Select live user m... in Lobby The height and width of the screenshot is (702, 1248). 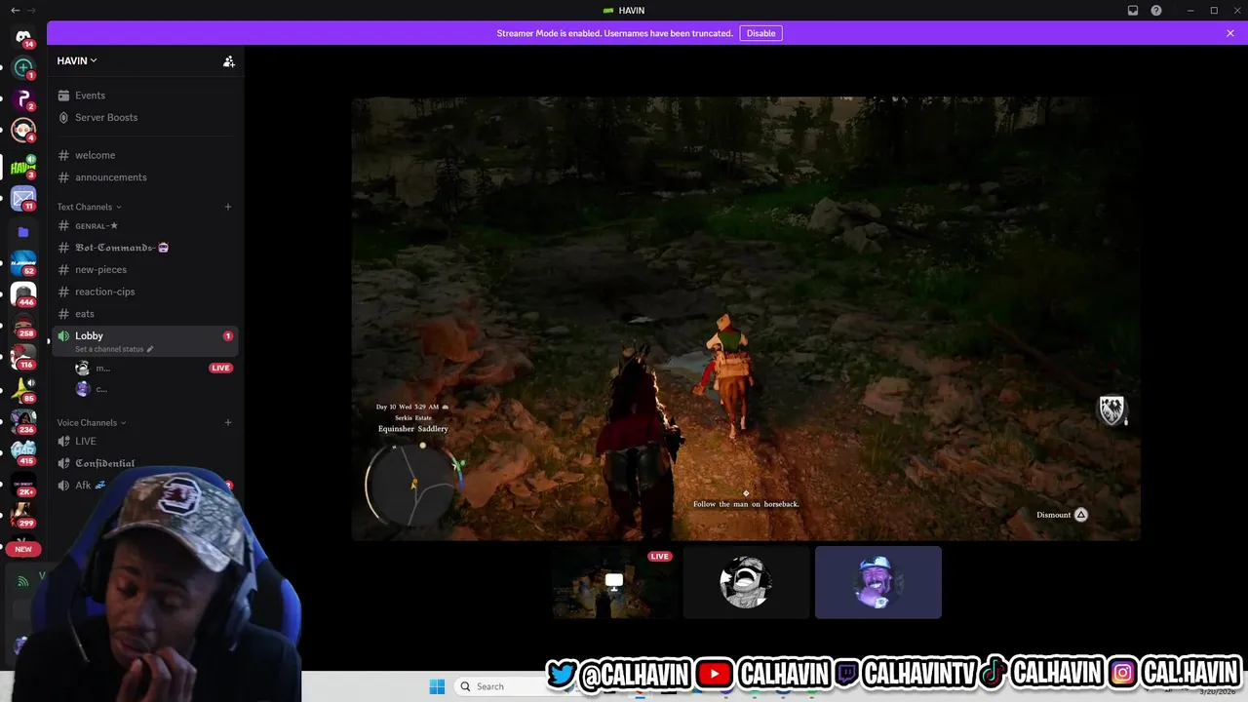point(154,368)
